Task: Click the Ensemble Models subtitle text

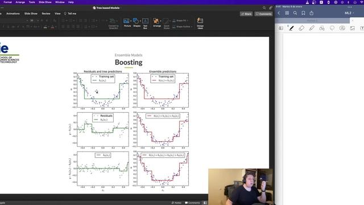Action: pyautogui.click(x=129, y=55)
